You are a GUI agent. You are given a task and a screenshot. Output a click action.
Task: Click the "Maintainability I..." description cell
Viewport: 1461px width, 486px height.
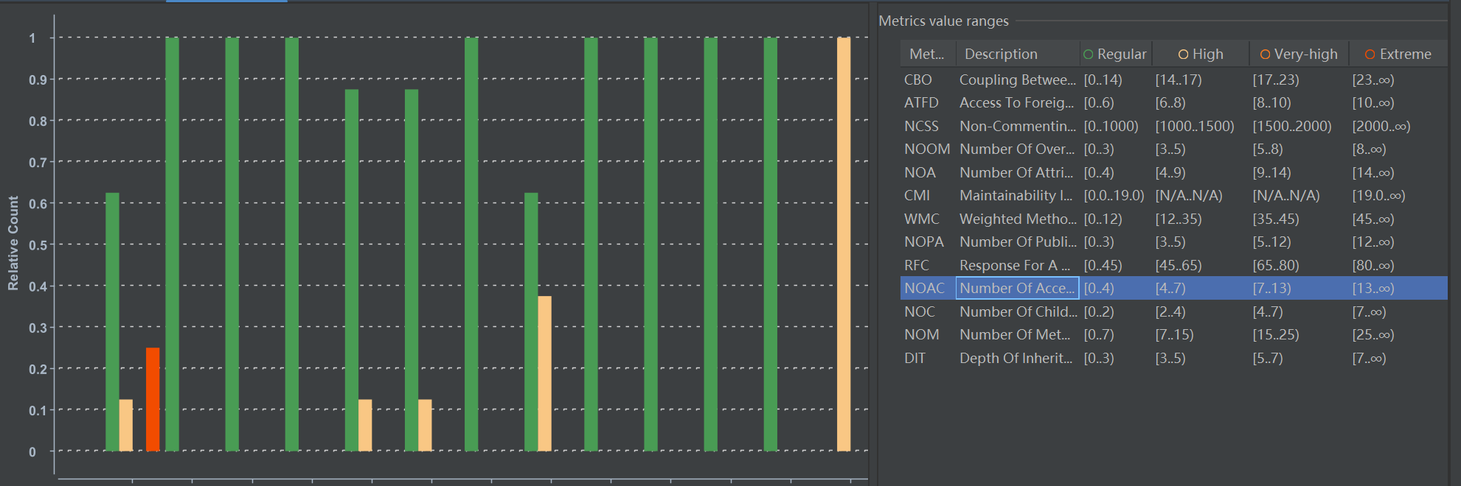[x=1017, y=195]
